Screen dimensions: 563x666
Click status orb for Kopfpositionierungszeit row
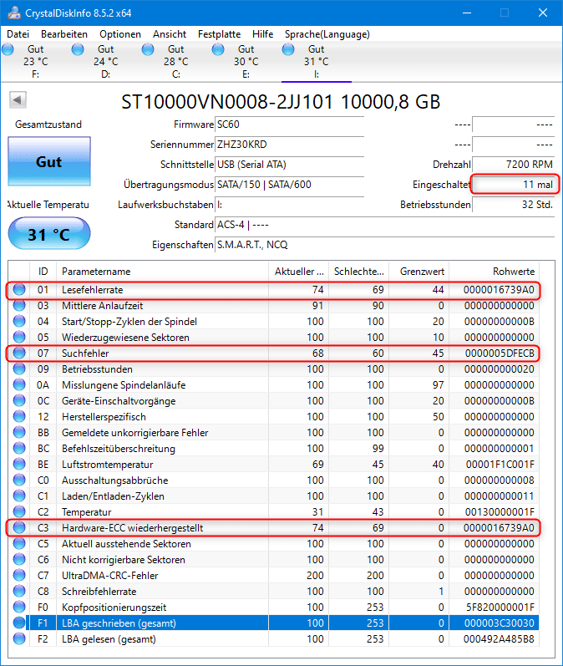tap(19, 607)
